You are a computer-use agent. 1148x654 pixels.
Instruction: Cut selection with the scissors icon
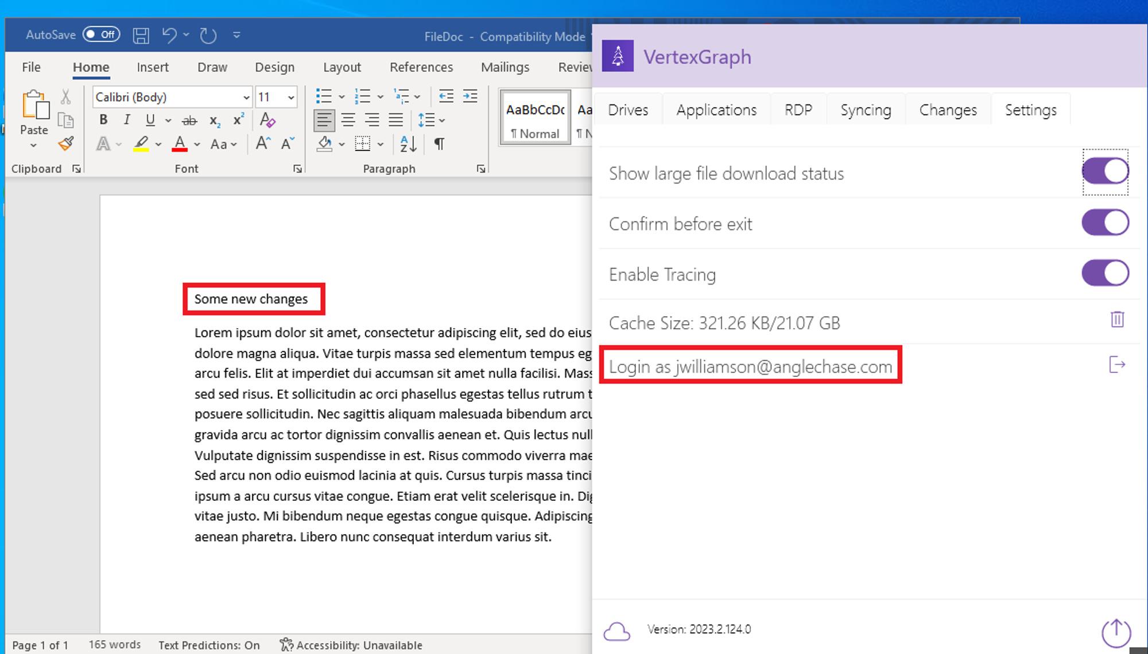[x=66, y=96]
